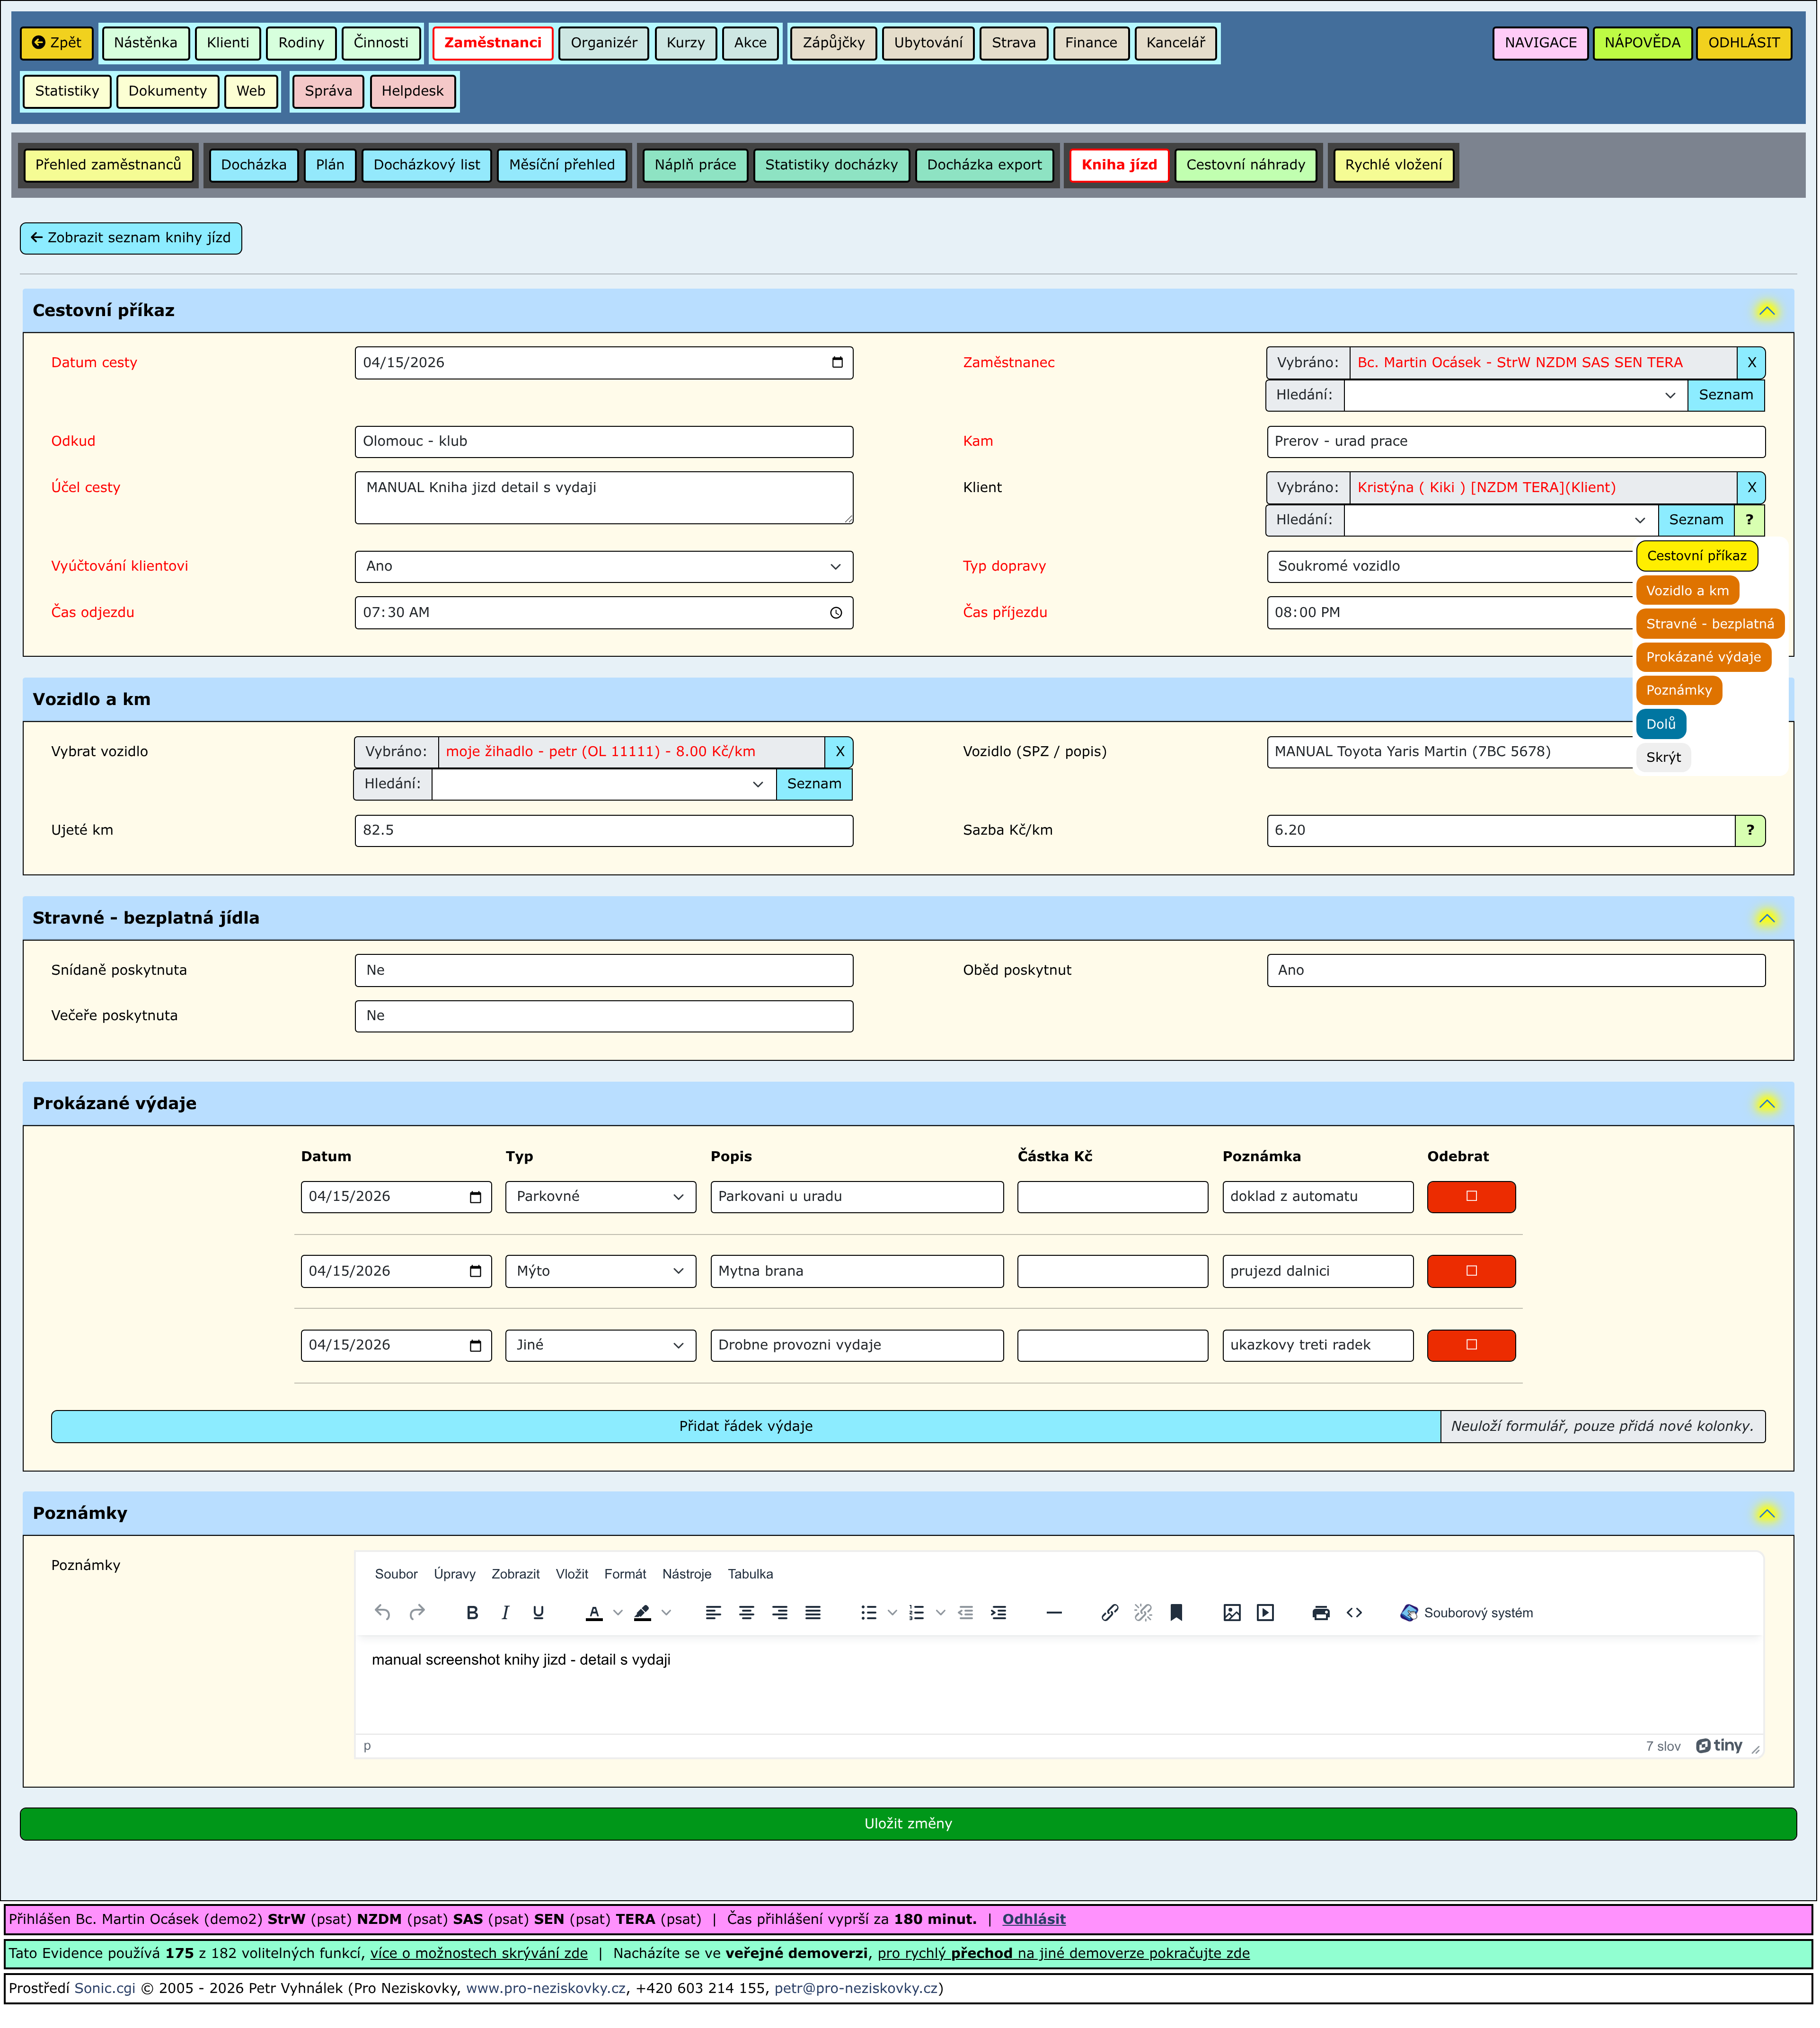The width and height of the screenshot is (1820, 2028).
Task: Click the insert image icon
Action: [x=1231, y=1613]
